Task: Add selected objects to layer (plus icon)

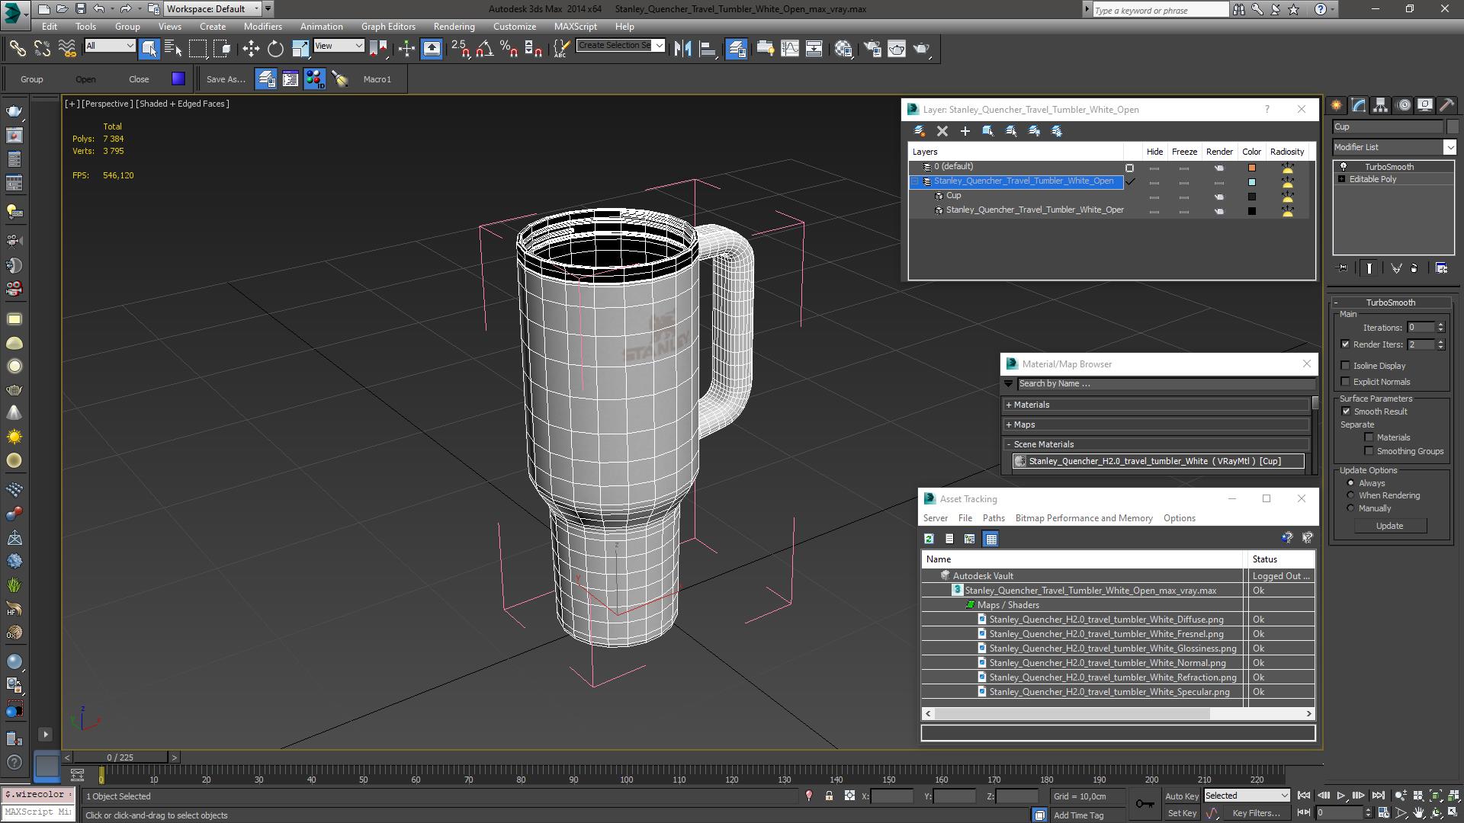Action: [x=965, y=131]
